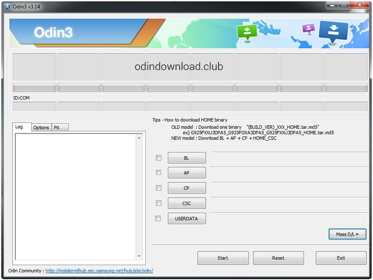Enable the AP file checkbox
This screenshot has height=280, width=373.
point(158,172)
